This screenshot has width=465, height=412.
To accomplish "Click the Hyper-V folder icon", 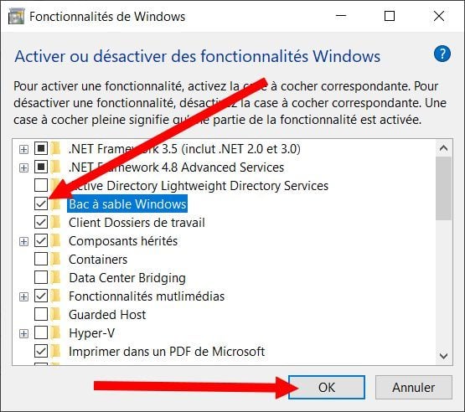I will click(x=55, y=332).
